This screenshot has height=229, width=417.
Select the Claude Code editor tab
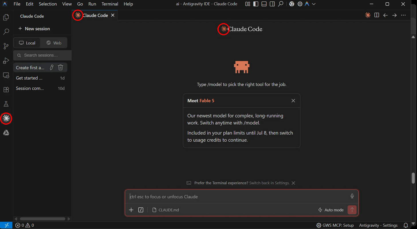[95, 15]
